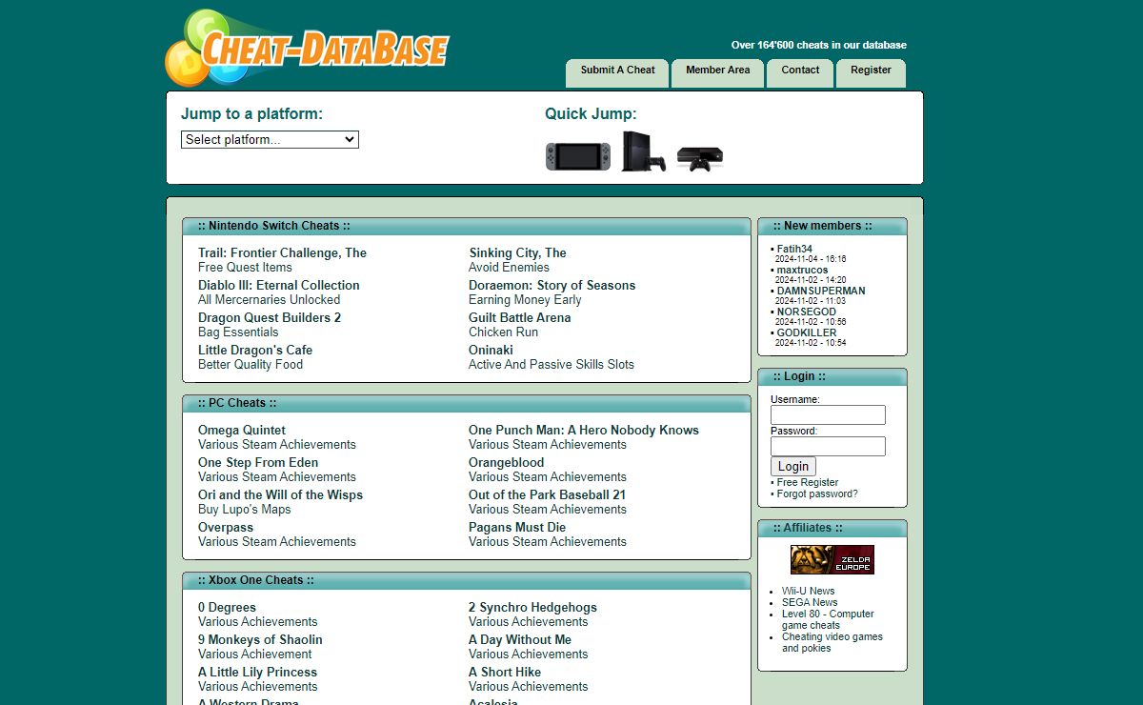
Task: Open One Step From Eden cheats
Action: coord(258,462)
